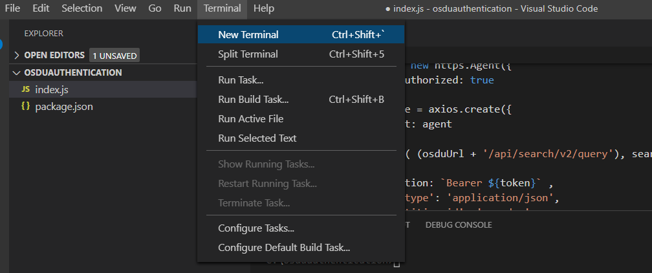Choose Split Terminal menu entry
The width and height of the screenshot is (652, 273).
pos(248,54)
